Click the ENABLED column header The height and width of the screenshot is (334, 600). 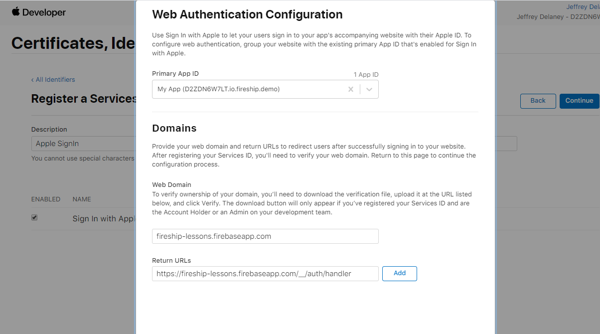click(x=46, y=199)
